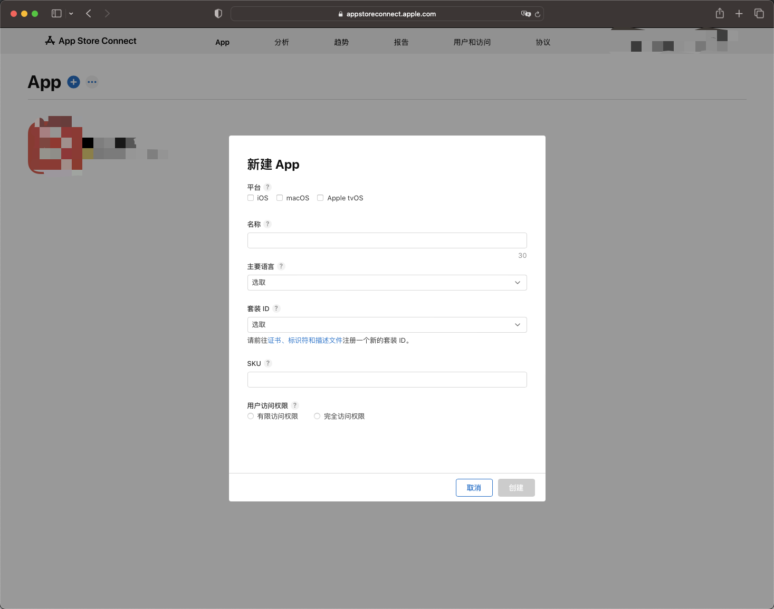This screenshot has width=774, height=609.
Task: Click the 创建 button
Action: coord(517,488)
